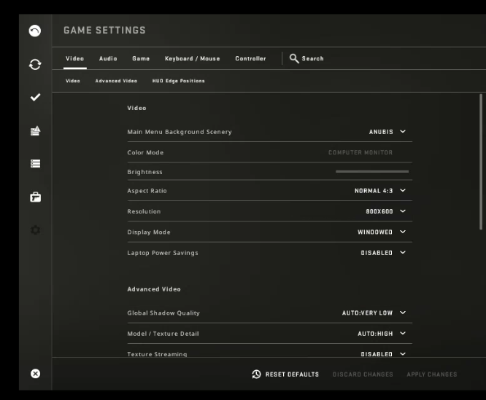Click the Color Mode Computer Monitor value

pos(360,152)
